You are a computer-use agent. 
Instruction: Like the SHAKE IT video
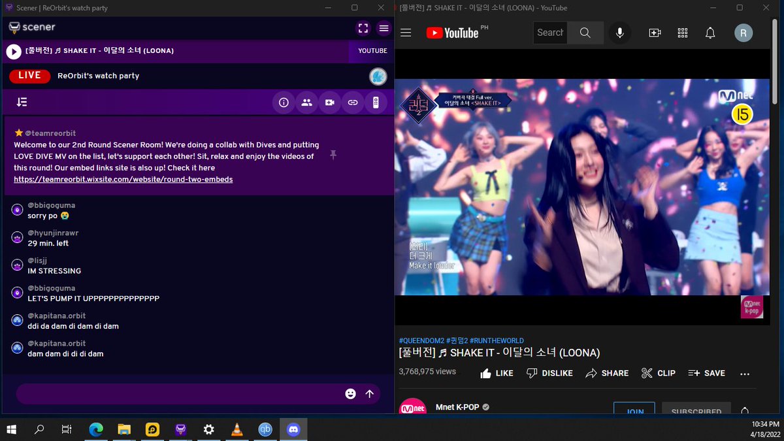(x=497, y=373)
